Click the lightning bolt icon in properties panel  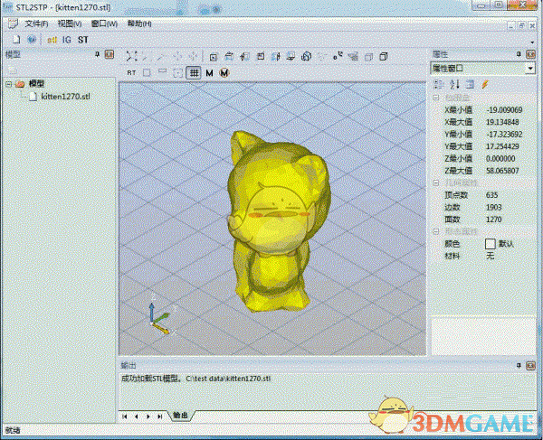(485, 84)
